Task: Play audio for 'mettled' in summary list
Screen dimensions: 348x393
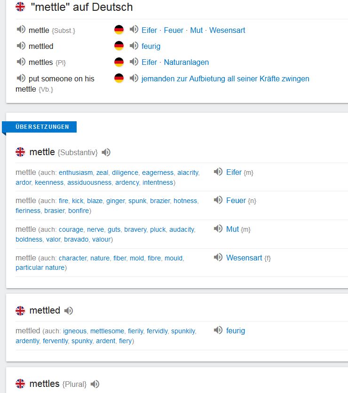Action: [21, 46]
